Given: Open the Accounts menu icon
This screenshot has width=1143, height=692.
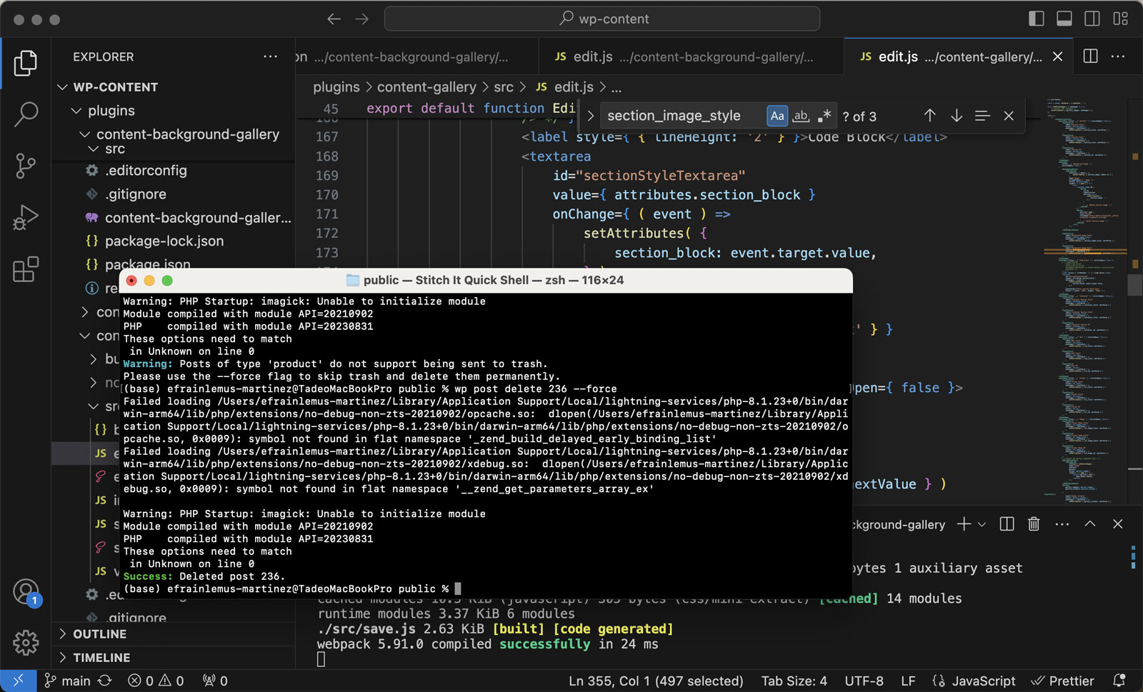Looking at the screenshot, I should pyautogui.click(x=26, y=592).
